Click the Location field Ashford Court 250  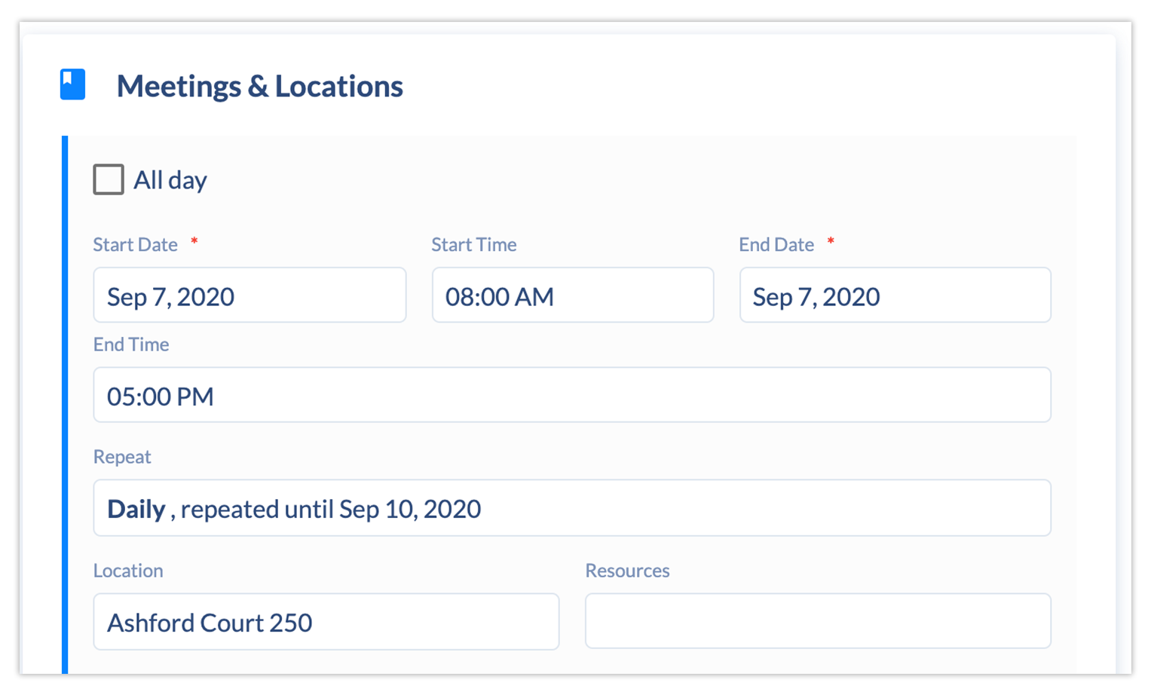pyautogui.click(x=326, y=622)
